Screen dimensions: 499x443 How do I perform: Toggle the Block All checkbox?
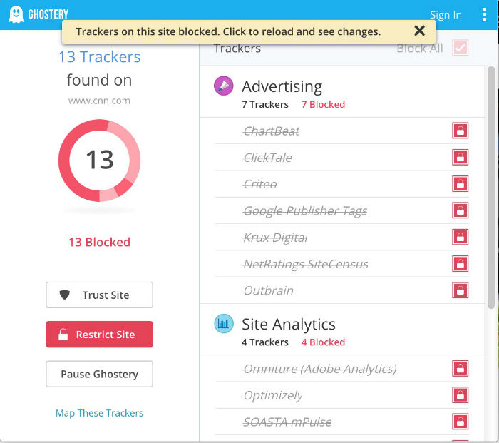[461, 49]
